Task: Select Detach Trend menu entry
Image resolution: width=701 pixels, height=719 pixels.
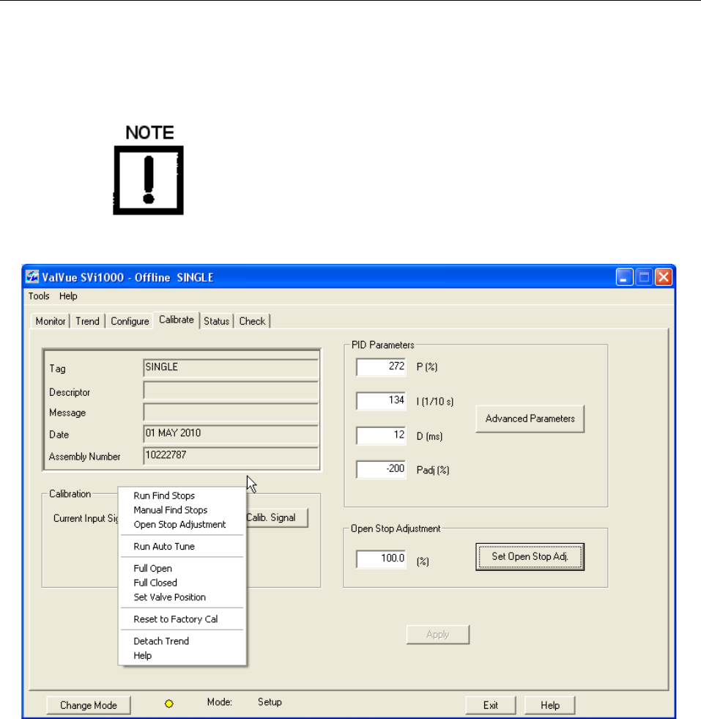Action: [182, 641]
